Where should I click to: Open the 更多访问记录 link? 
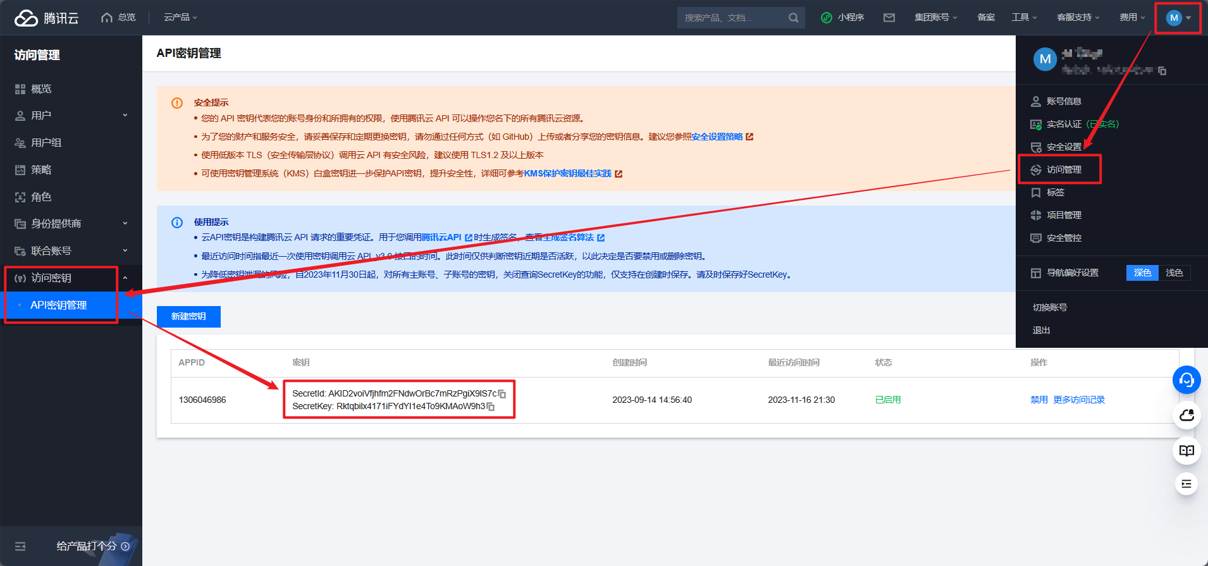pyautogui.click(x=1079, y=400)
